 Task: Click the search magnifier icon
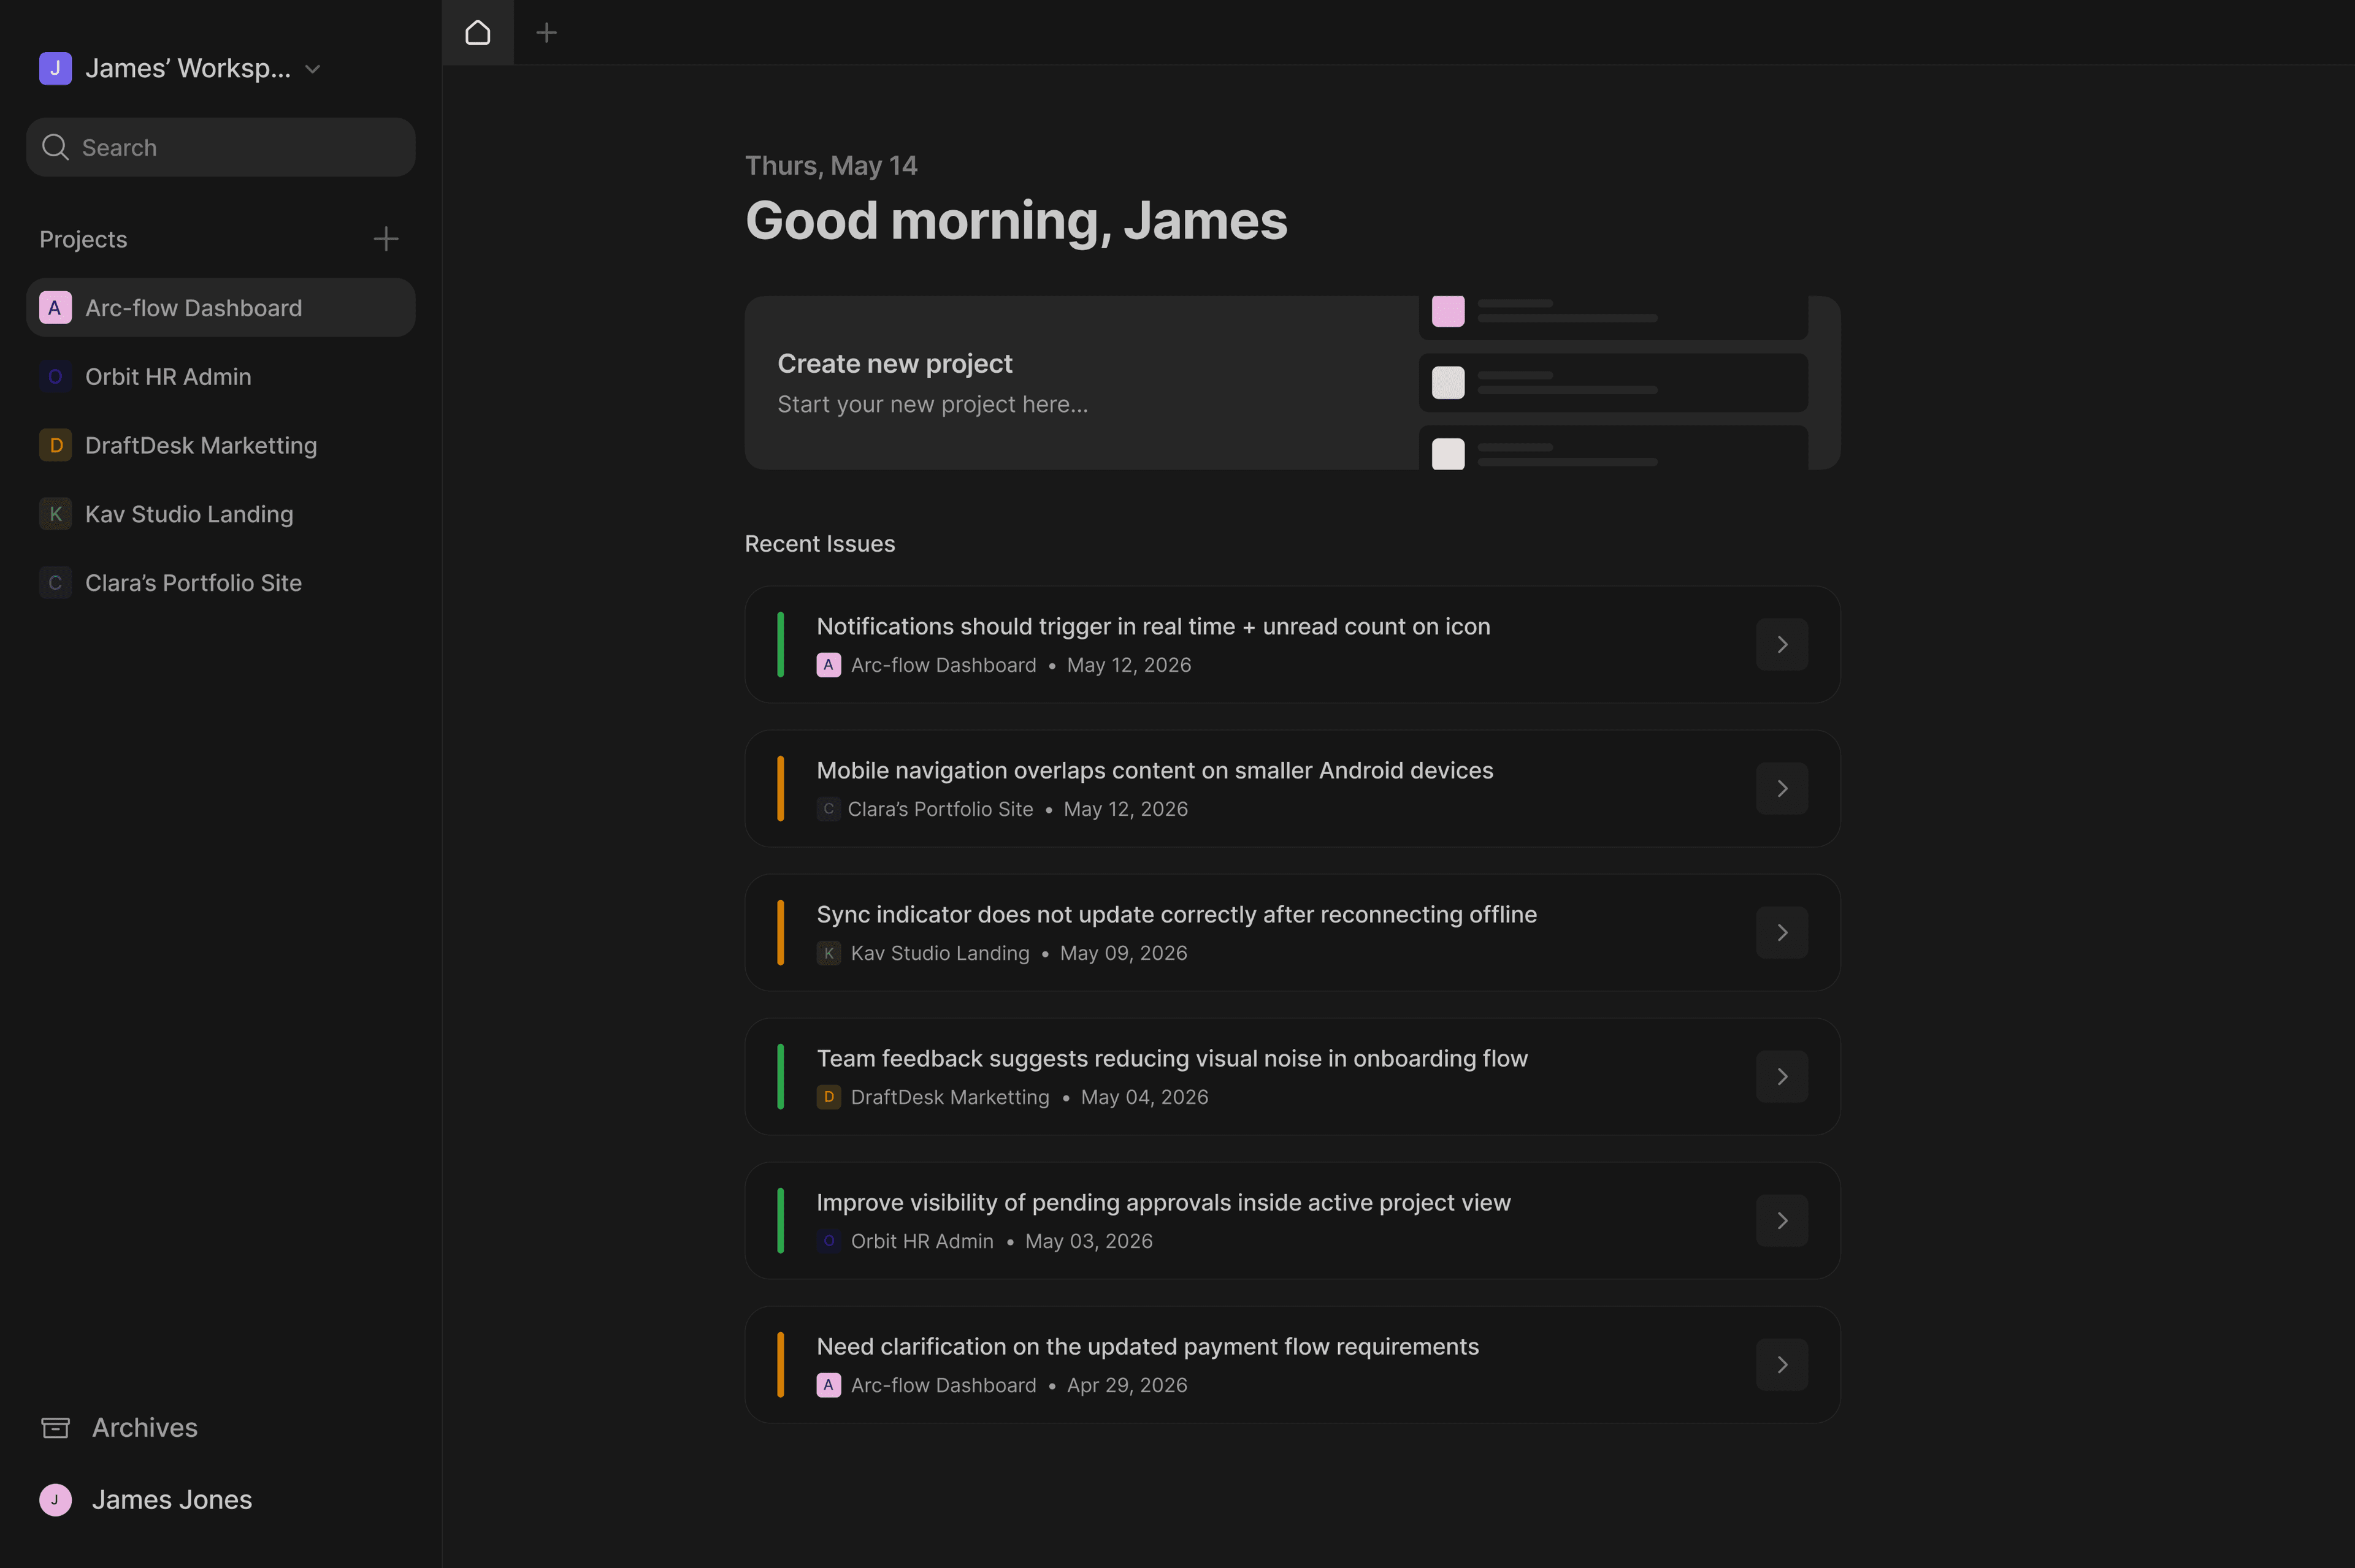[55, 147]
